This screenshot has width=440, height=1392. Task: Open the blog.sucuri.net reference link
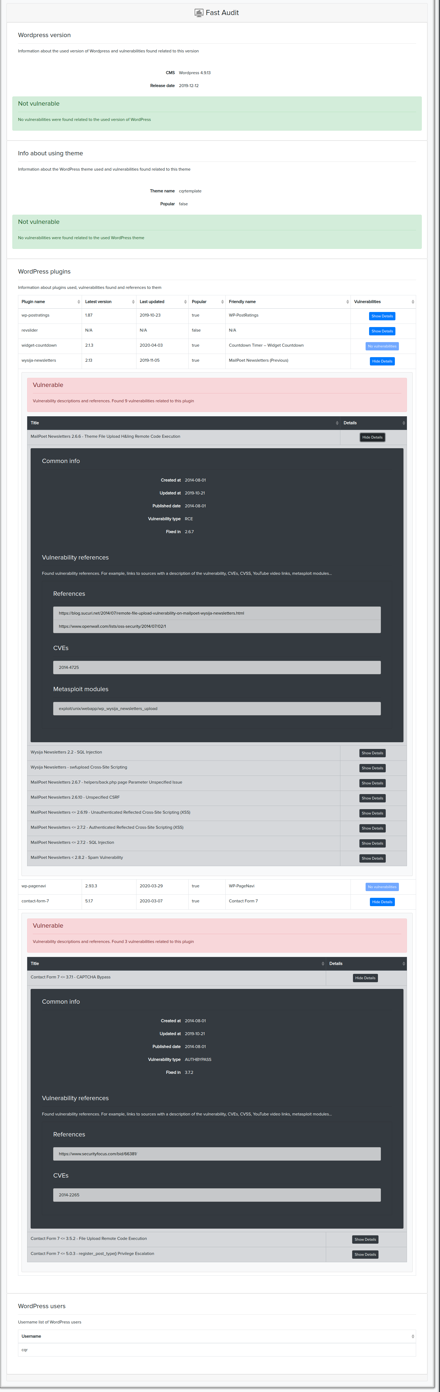pyautogui.click(x=151, y=613)
